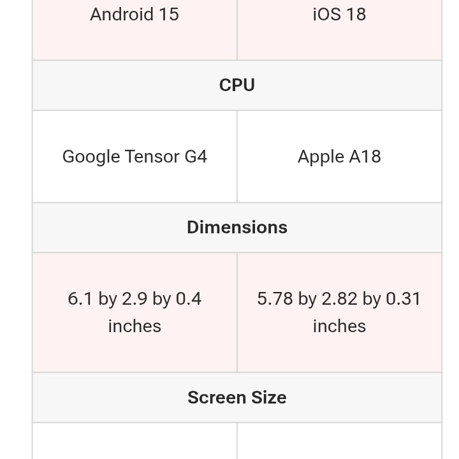The height and width of the screenshot is (459, 459).
Task: Click the G4 text in the left cell
Action: pyautogui.click(x=196, y=157)
